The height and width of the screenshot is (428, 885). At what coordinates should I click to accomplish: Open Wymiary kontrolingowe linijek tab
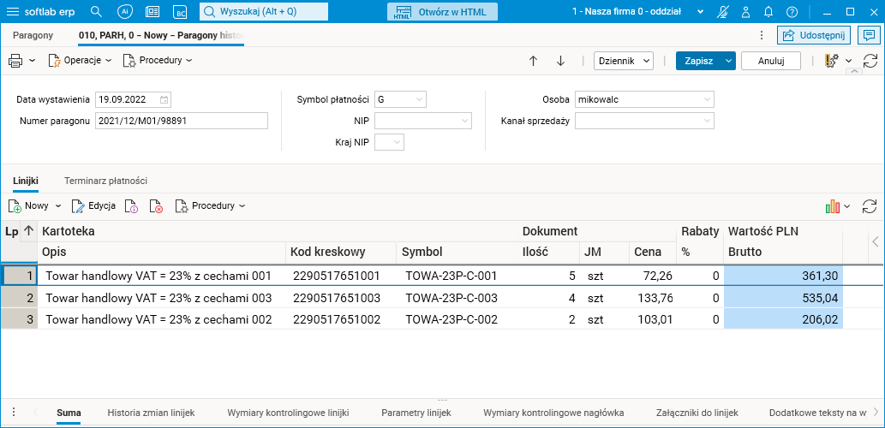288,413
